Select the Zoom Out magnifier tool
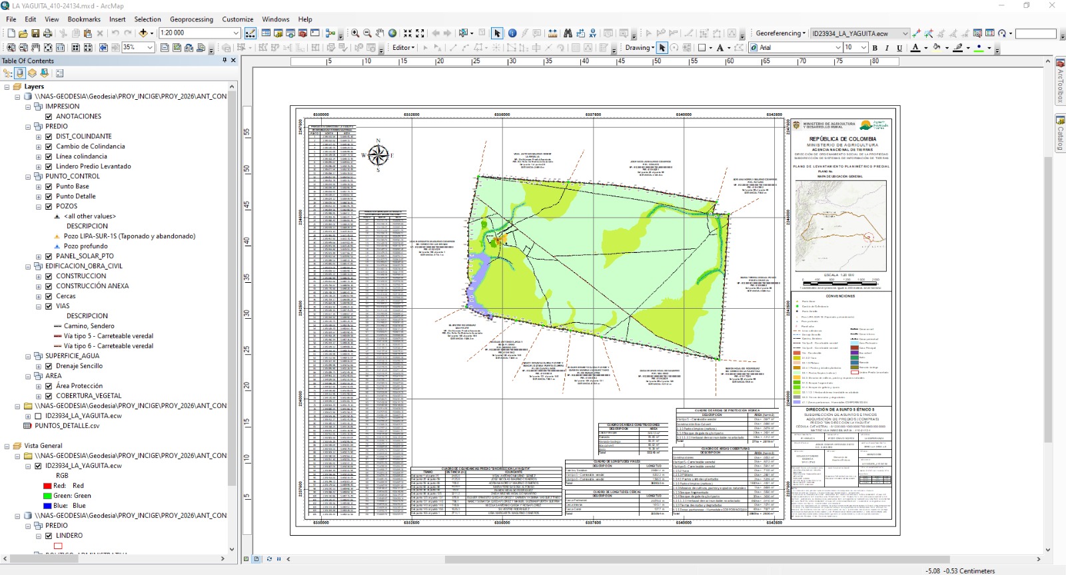1066x575 pixels. click(367, 33)
